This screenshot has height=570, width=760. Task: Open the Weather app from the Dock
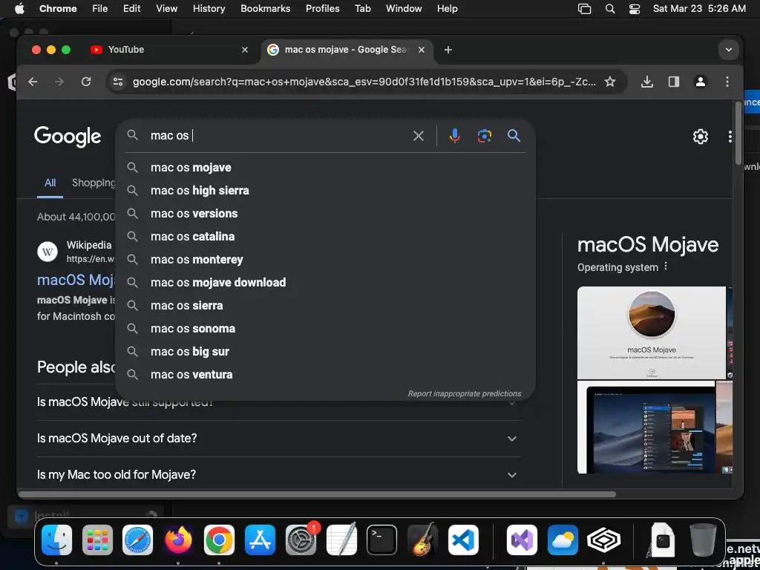point(563,540)
